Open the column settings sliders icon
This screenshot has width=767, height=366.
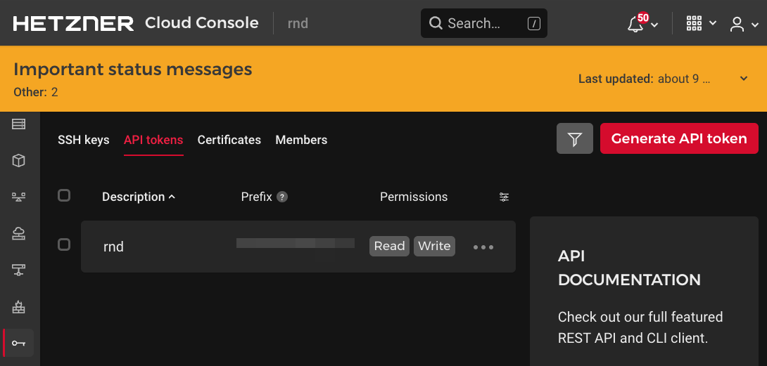point(504,197)
